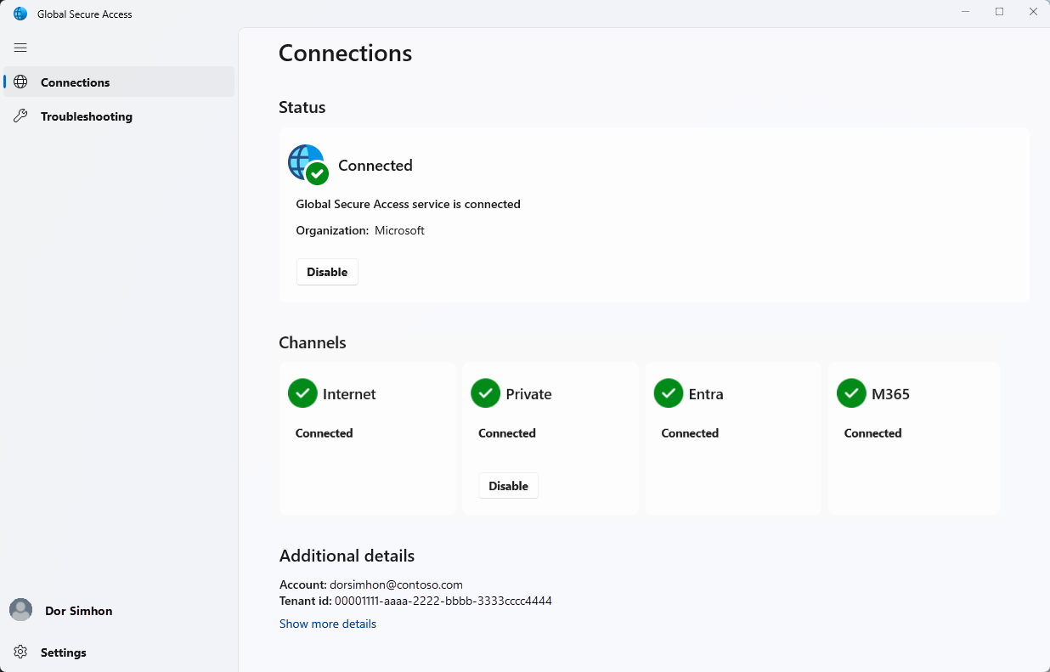Click the M365 channel green checkmark icon
This screenshot has height=672, width=1050.
(x=851, y=393)
